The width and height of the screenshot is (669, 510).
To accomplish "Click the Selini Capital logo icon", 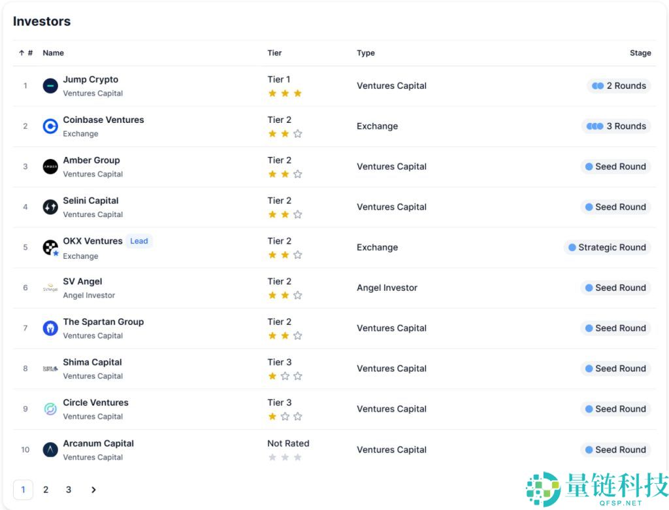I will (x=50, y=207).
